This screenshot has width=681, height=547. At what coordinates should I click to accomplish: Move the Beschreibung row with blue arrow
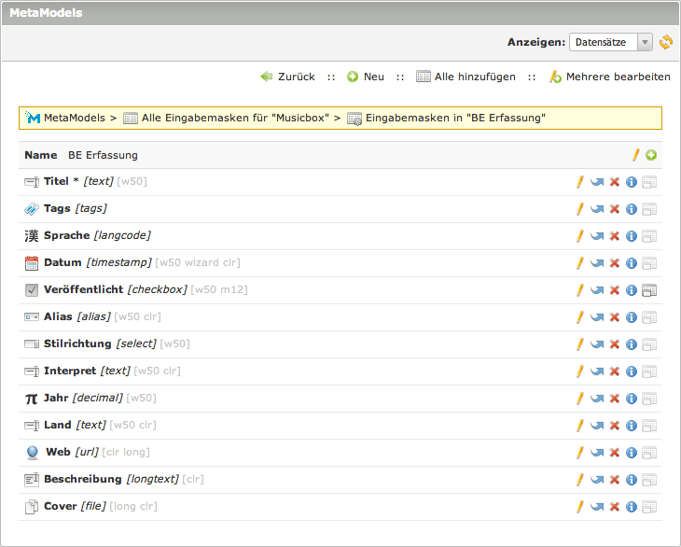tap(597, 480)
